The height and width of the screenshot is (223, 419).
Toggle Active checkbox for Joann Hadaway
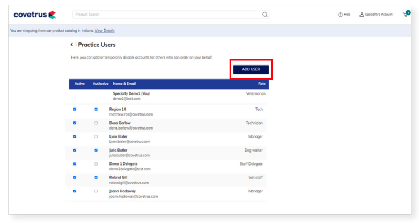click(x=75, y=191)
